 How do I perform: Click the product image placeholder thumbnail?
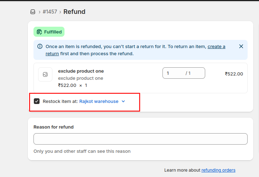coord(45,74)
